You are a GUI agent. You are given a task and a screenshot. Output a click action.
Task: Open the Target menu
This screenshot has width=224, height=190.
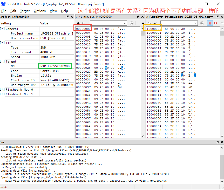tap(25, 11)
